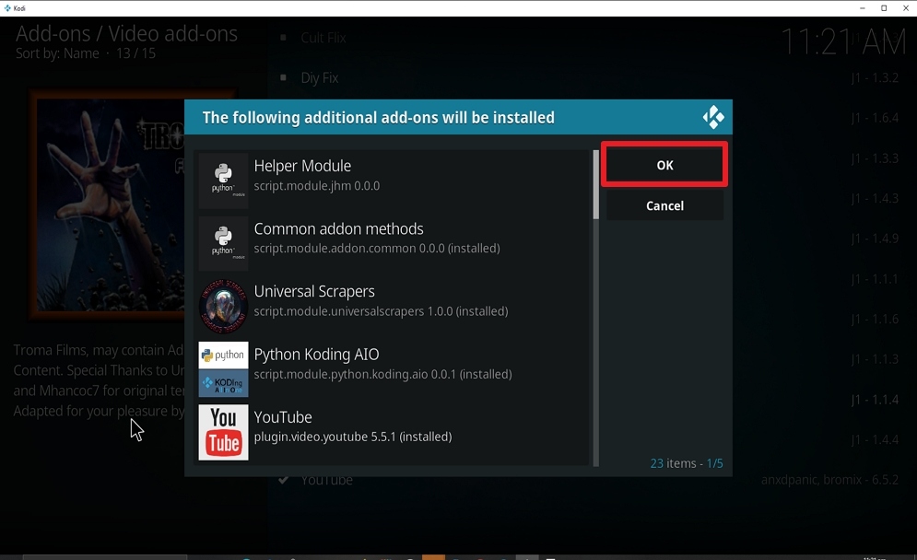Viewport: 917px width, 560px height.
Task: Click the '23 items - 1/5' counter
Action: tap(687, 463)
